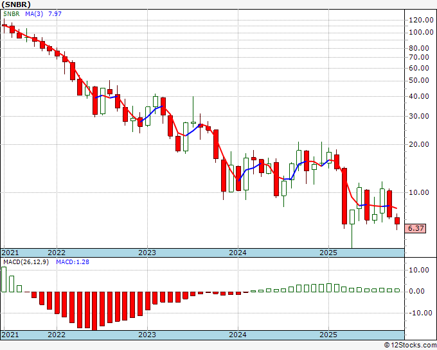
Task: Click the (SNBR) chart title
Action: click(16, 4)
